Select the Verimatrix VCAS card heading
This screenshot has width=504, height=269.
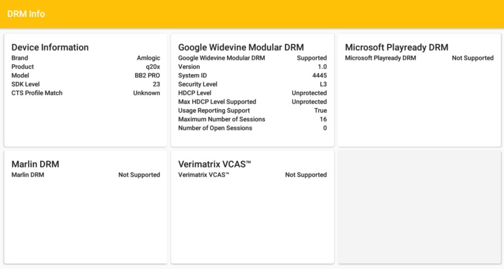215,164
